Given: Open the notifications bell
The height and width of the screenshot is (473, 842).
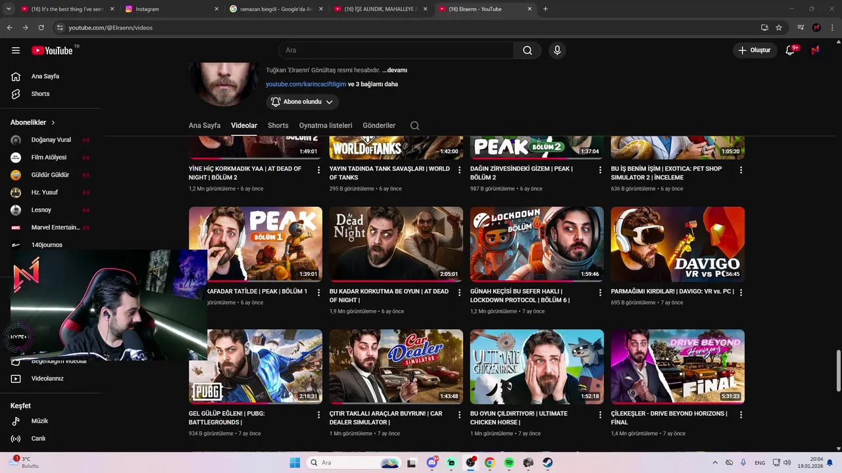Looking at the screenshot, I should point(791,50).
